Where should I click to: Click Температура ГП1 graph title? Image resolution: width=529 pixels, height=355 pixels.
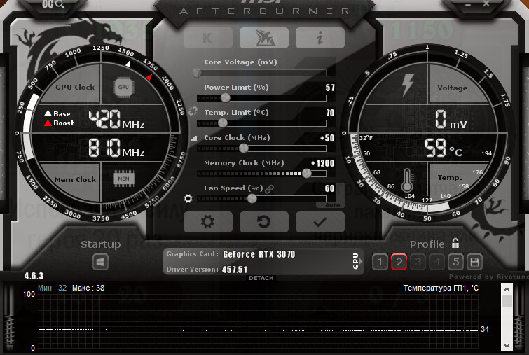tap(441, 288)
